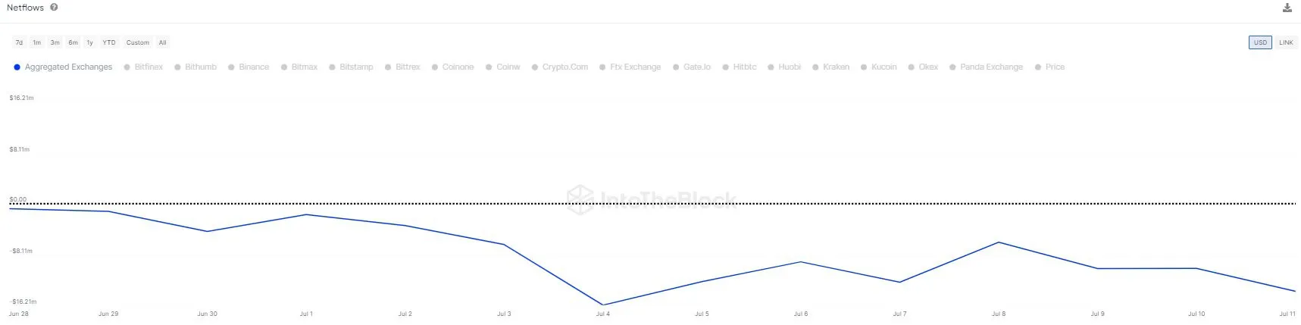Select the 1m time range
The height and width of the screenshot is (325, 1301).
click(x=36, y=42)
